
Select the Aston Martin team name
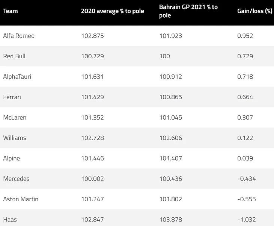click(21, 199)
